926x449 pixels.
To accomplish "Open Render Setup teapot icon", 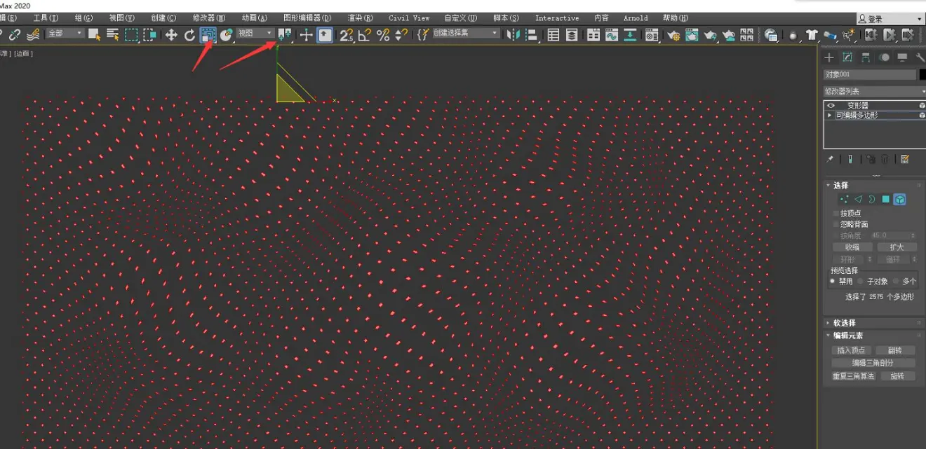I will tap(673, 34).
